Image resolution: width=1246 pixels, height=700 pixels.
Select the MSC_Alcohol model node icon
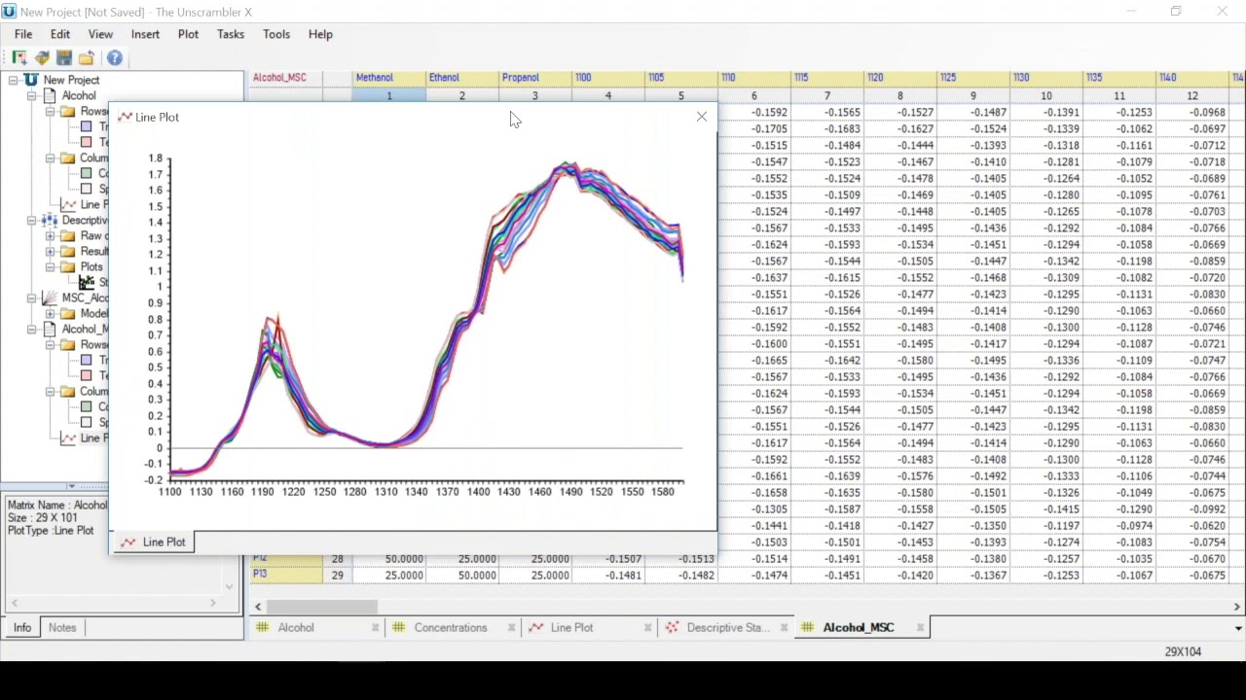tap(50, 297)
